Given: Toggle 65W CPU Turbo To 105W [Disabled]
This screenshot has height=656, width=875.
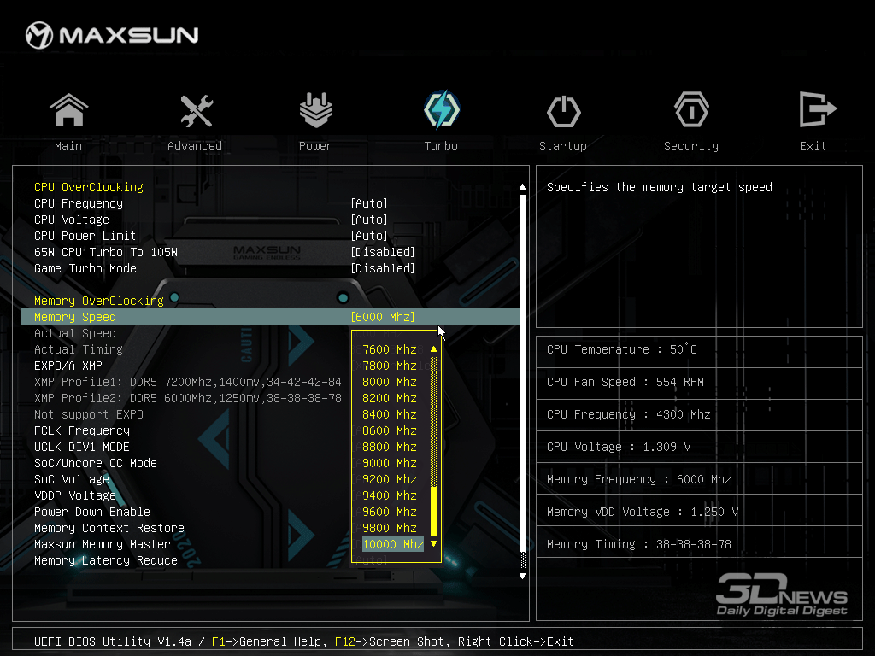Looking at the screenshot, I should [383, 252].
